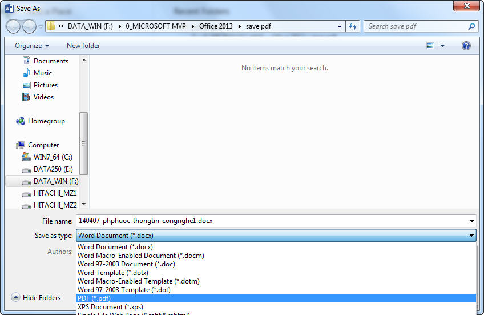Click the Office 2013 breadcrumb segment
This screenshot has width=484, height=315.
pyautogui.click(x=216, y=26)
